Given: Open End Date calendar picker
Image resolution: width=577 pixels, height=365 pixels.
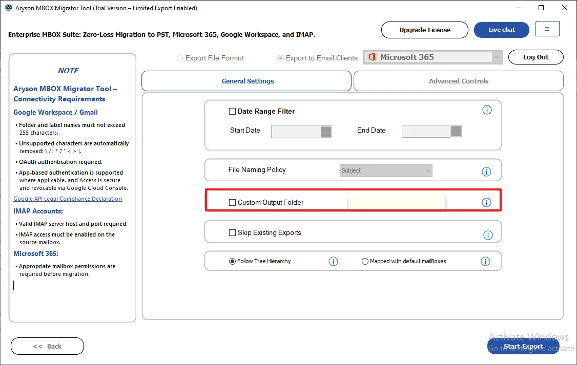Looking at the screenshot, I should (x=456, y=131).
